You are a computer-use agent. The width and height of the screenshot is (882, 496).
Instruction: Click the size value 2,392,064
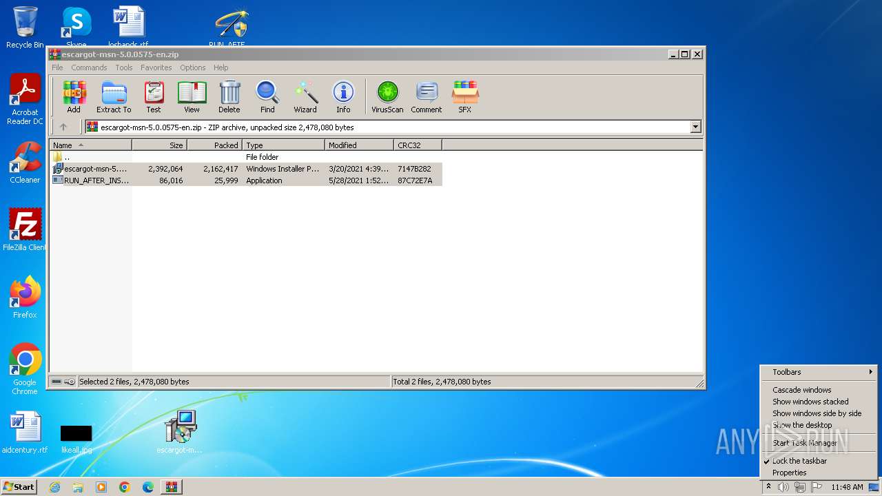click(165, 169)
